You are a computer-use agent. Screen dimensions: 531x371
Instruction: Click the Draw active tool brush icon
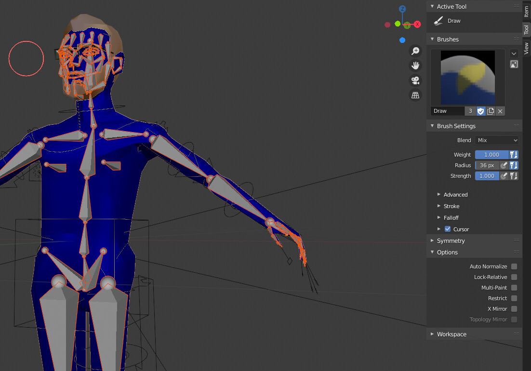[438, 21]
